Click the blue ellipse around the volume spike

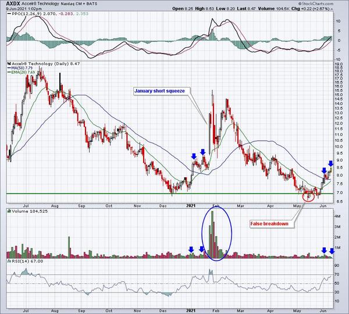[x=217, y=234]
